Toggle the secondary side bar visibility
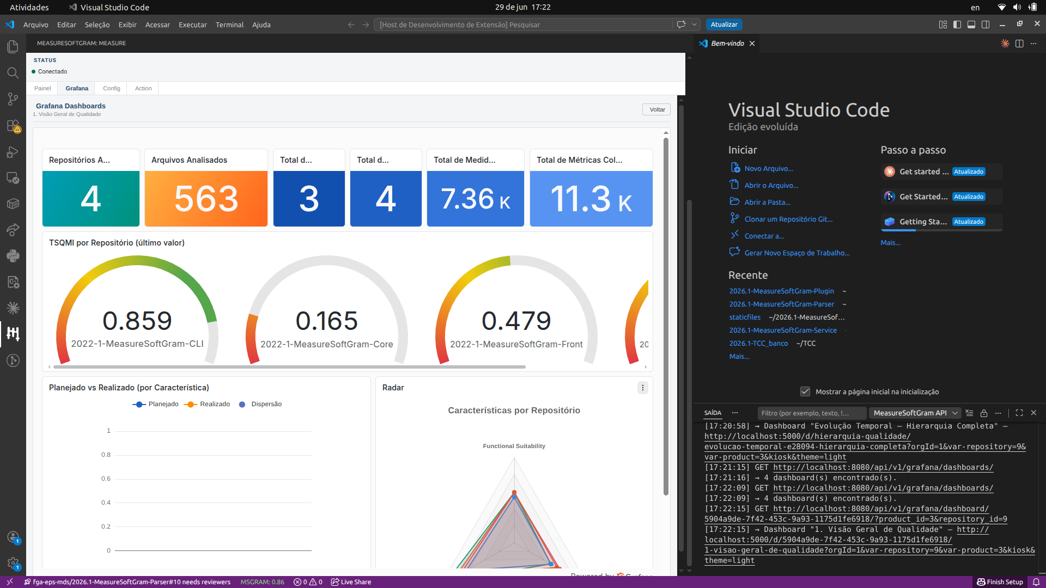This screenshot has height=588, width=1046. [x=986, y=24]
